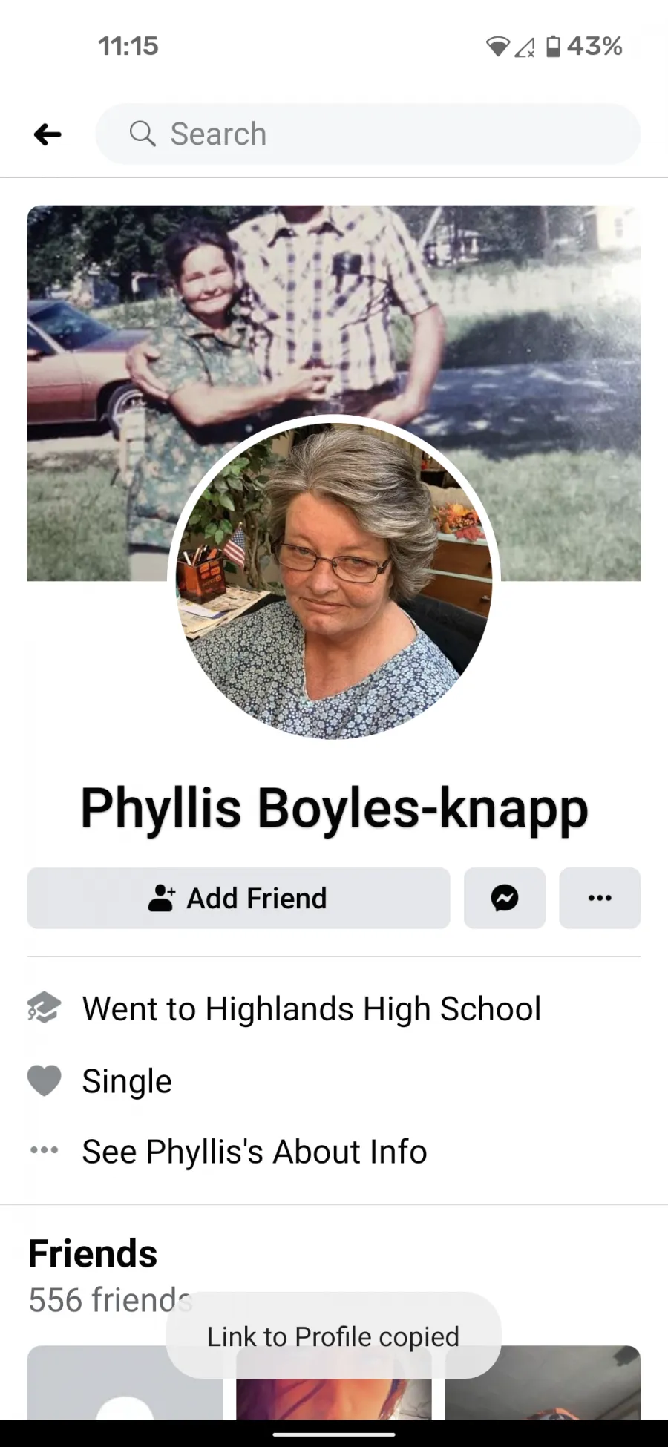The height and width of the screenshot is (1447, 668).
Task: Focus the Search input field
Action: (368, 134)
